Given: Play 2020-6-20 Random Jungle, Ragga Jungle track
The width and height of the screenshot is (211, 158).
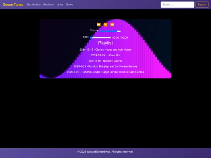Looking at the screenshot, I should [105, 72].
